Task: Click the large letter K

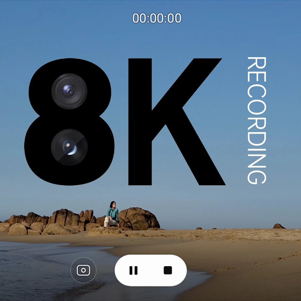Action: click(177, 122)
